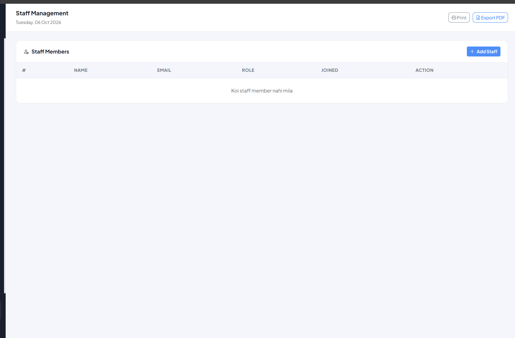Click the Staff Members card heading

50,52
